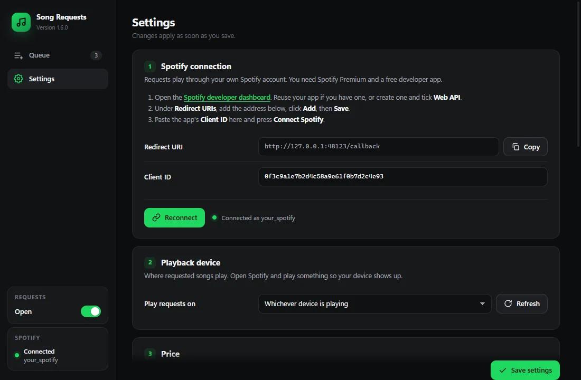Click the copy icon in Copy button
The width and height of the screenshot is (581, 380).
(516, 147)
